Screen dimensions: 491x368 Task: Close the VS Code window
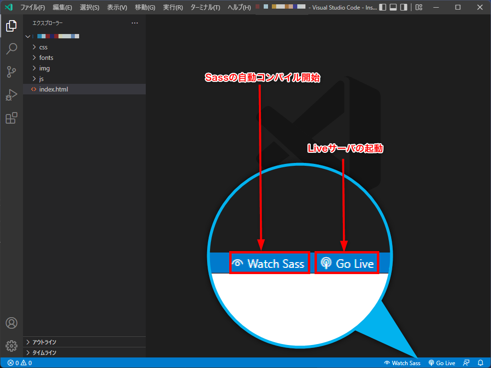479,7
